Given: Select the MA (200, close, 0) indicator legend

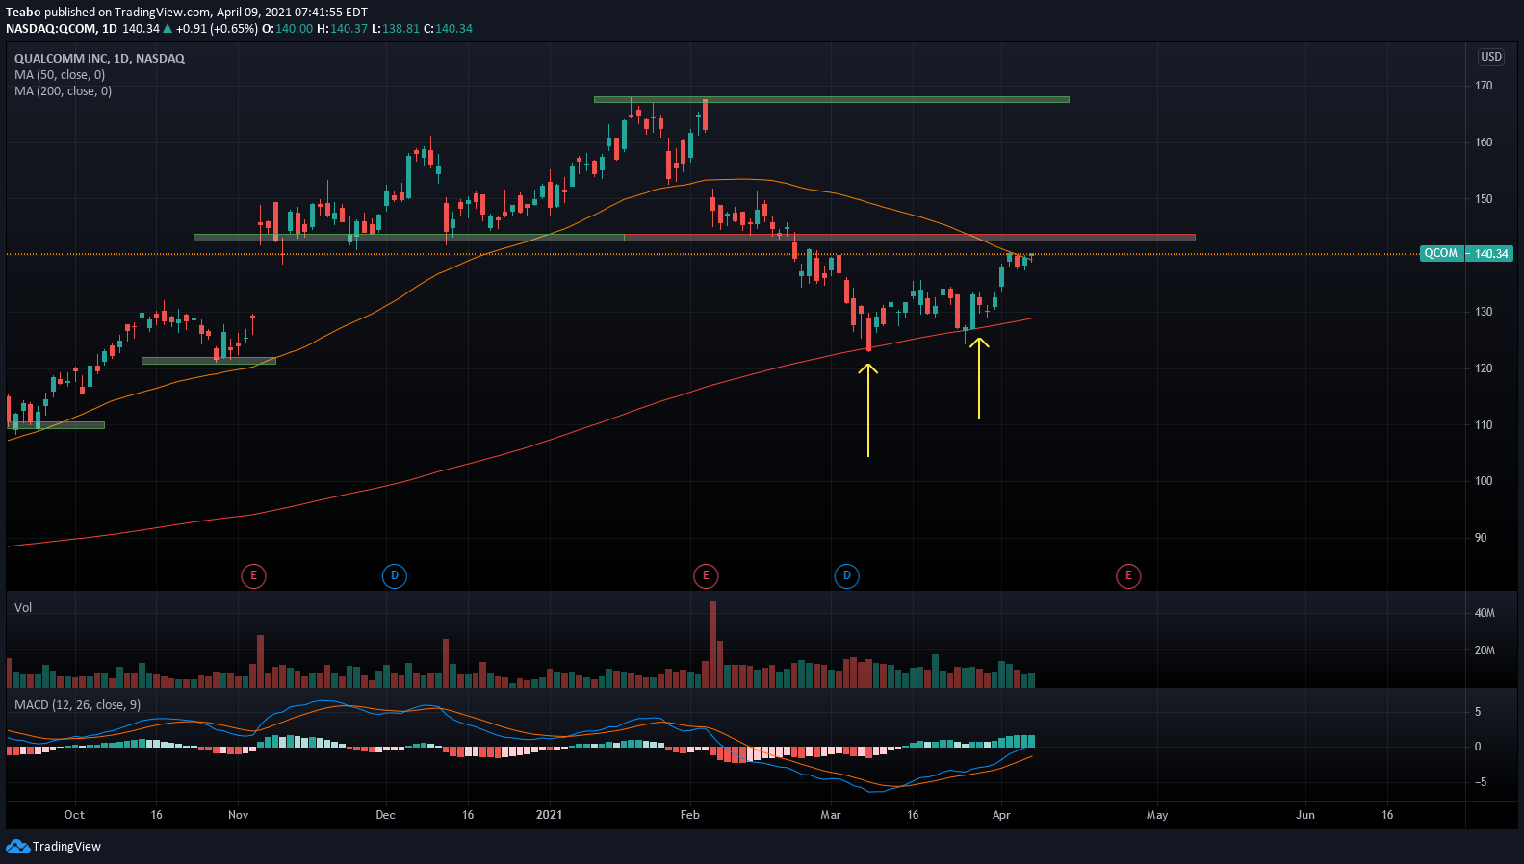Looking at the screenshot, I should click(x=63, y=91).
